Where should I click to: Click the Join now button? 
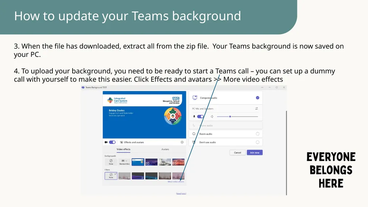255,152
